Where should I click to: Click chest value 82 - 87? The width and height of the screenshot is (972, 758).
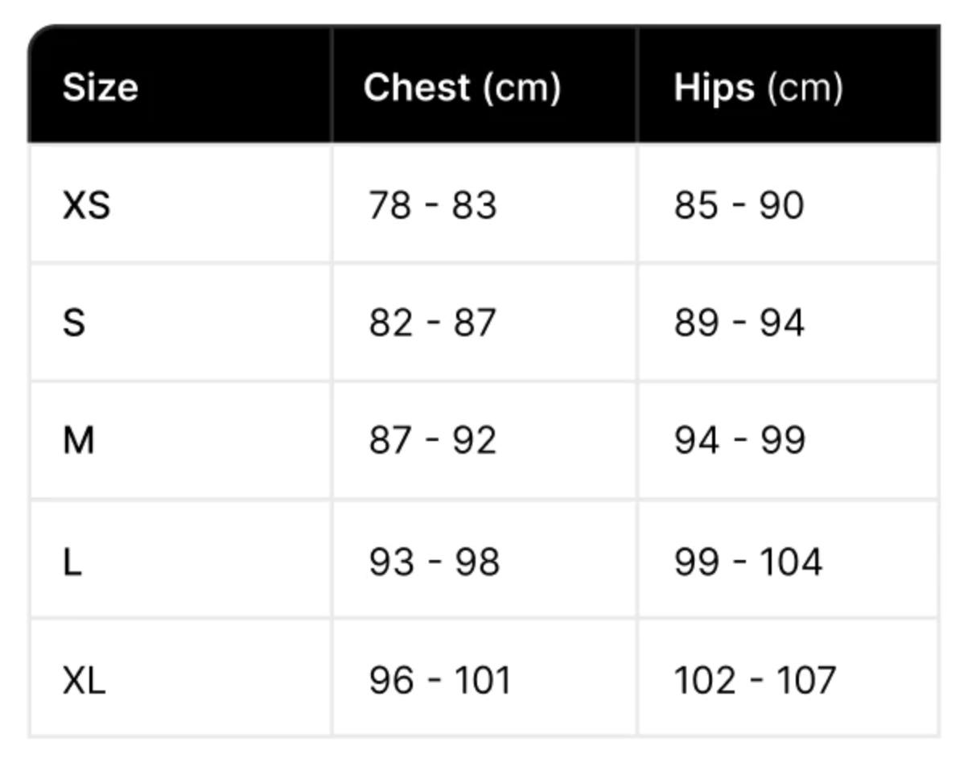pyautogui.click(x=432, y=323)
